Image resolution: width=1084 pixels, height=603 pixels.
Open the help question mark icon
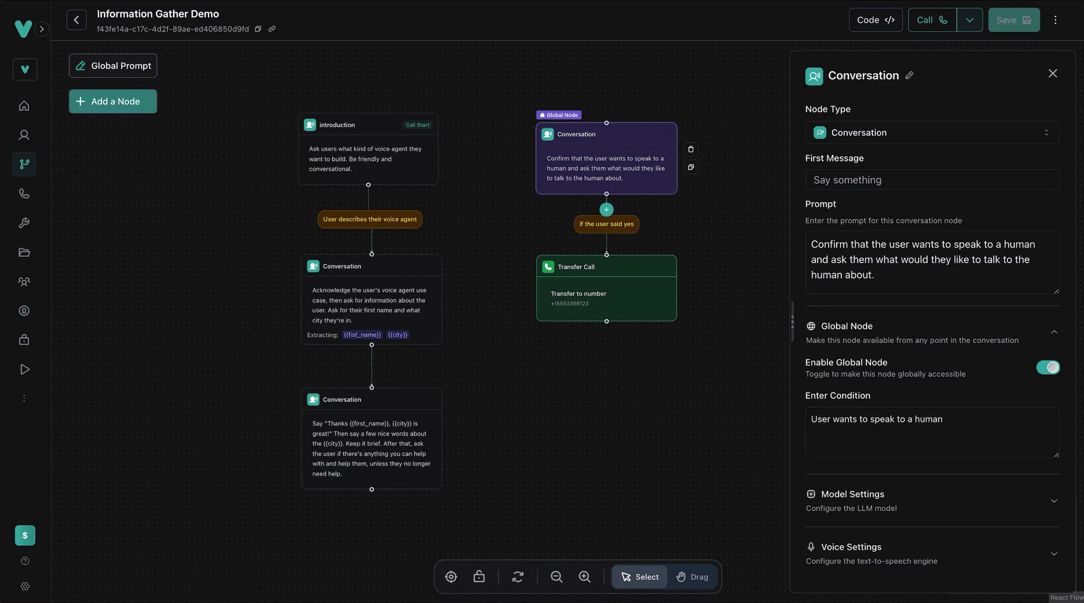(25, 561)
